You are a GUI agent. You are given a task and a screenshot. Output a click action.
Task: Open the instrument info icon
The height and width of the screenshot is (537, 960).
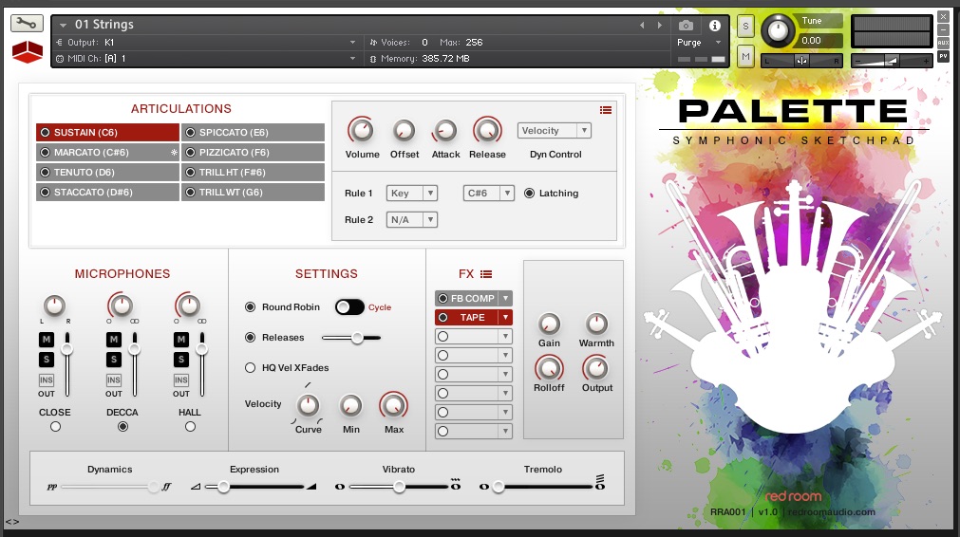(x=714, y=25)
